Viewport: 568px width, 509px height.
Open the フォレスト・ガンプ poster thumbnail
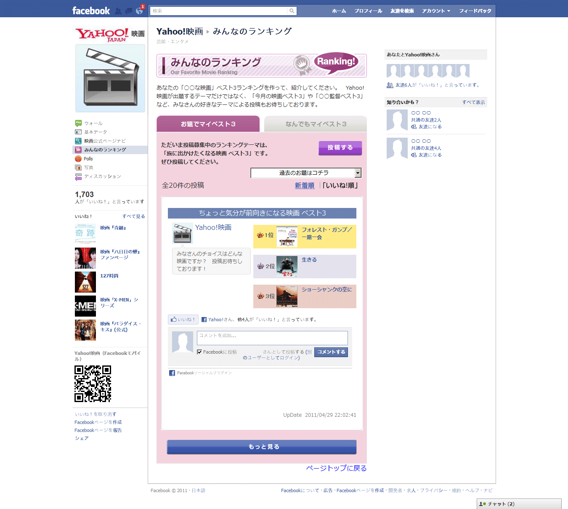pyautogui.click(x=287, y=237)
